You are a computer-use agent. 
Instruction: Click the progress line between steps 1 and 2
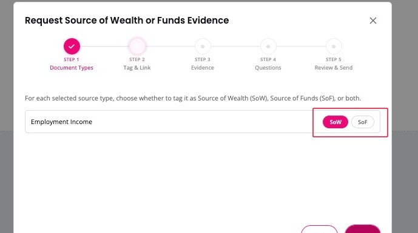tap(104, 46)
